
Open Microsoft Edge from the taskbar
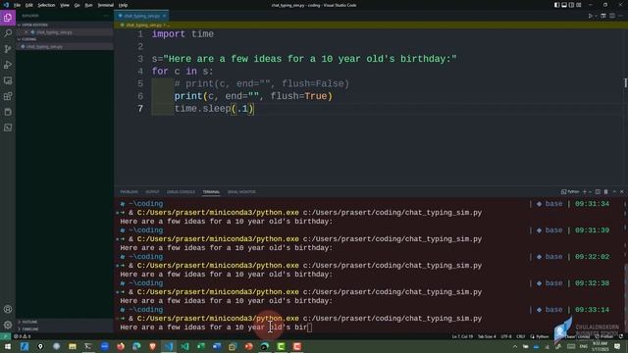(x=136, y=346)
